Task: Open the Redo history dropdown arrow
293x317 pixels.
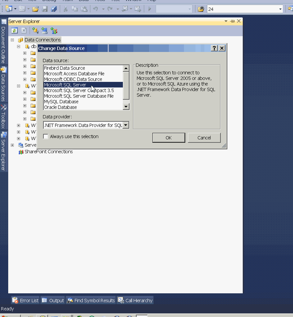Action: 118,9
